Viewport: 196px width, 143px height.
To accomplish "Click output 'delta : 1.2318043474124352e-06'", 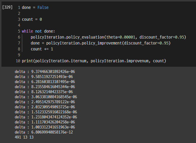I will [46, 117].
